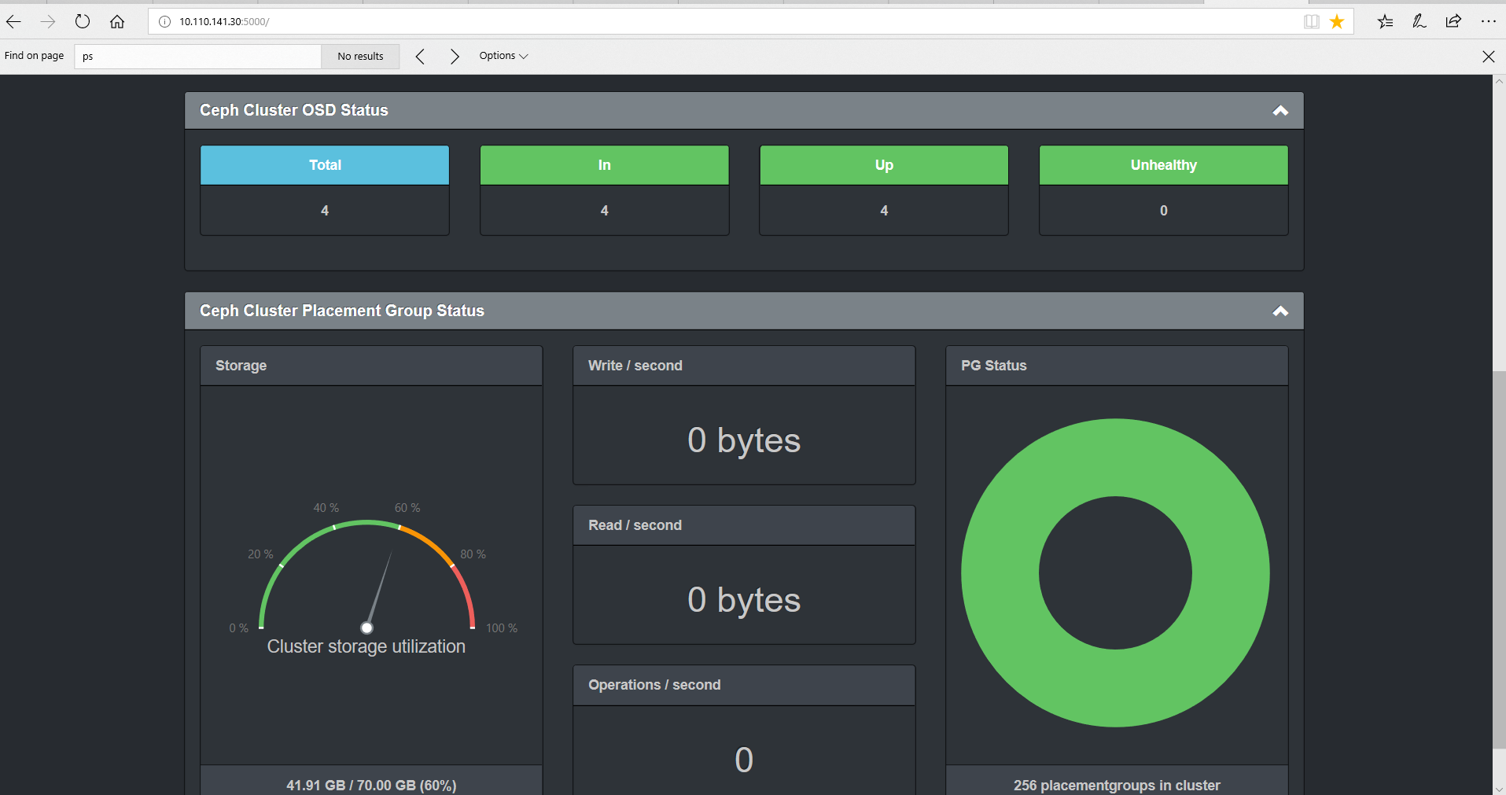1506x795 pixels.
Task: Open the Options dropdown in Find bar
Action: (503, 56)
